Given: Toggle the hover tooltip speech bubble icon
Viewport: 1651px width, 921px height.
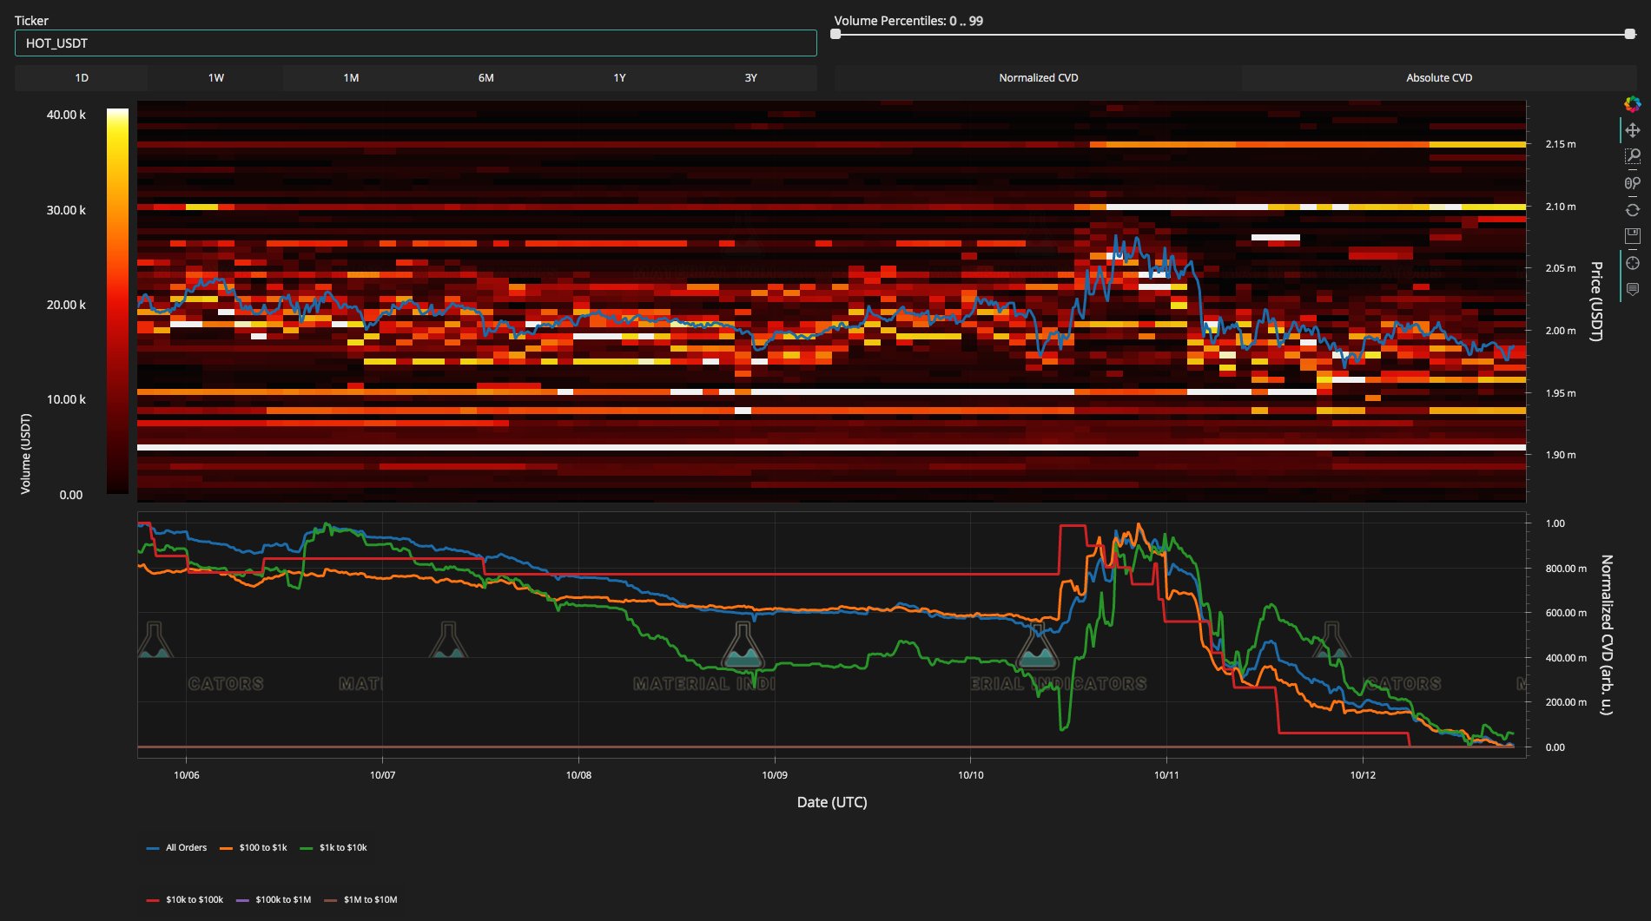Looking at the screenshot, I should point(1634,287).
